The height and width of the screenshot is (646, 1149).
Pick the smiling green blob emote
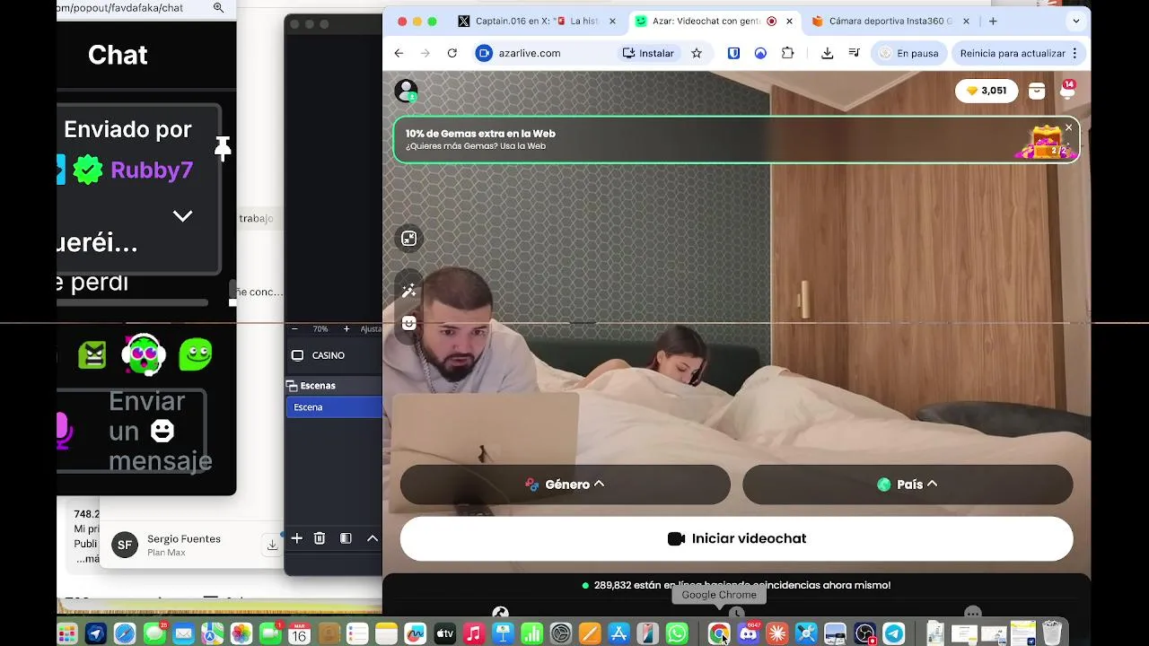tap(195, 354)
